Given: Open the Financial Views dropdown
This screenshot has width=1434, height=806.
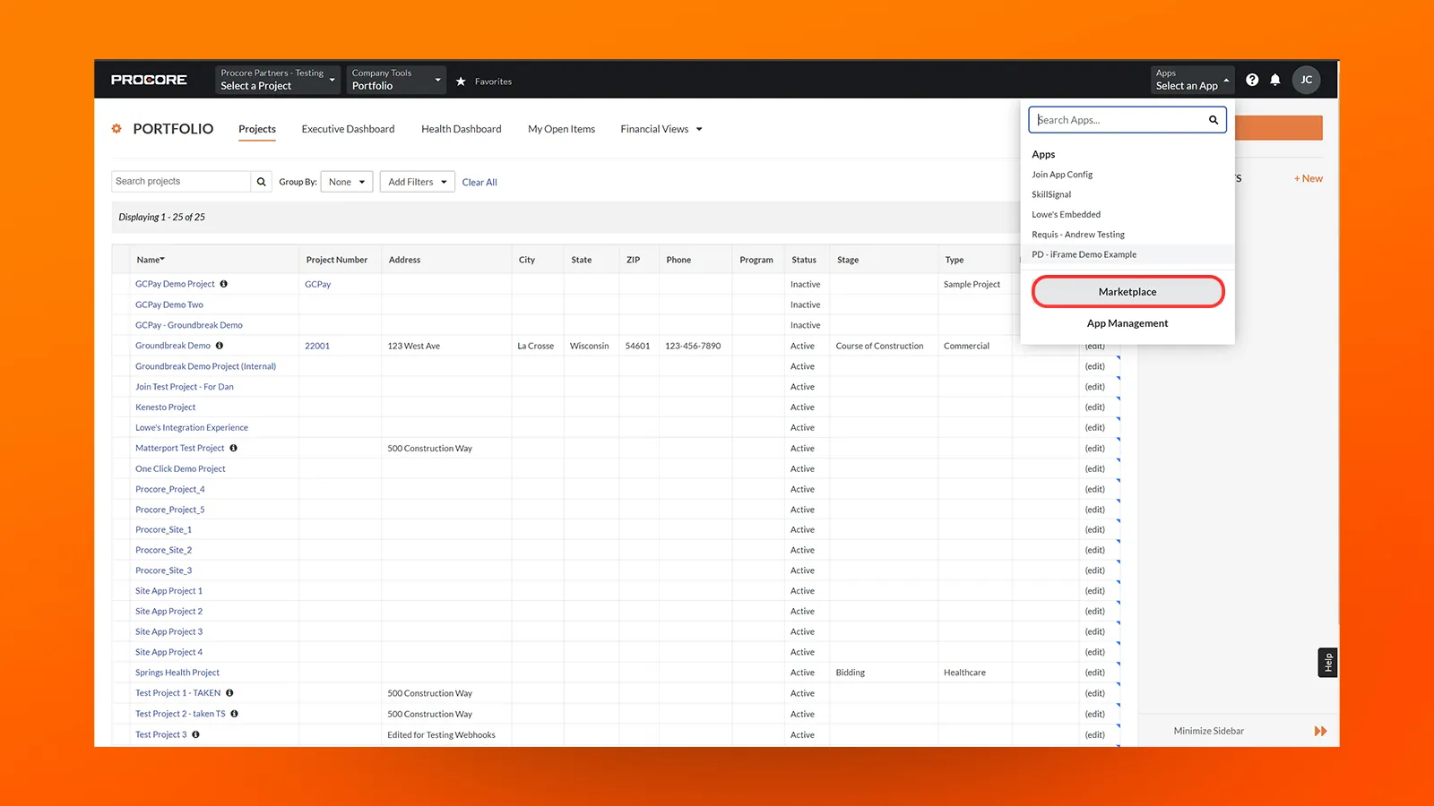Looking at the screenshot, I should click(x=661, y=128).
